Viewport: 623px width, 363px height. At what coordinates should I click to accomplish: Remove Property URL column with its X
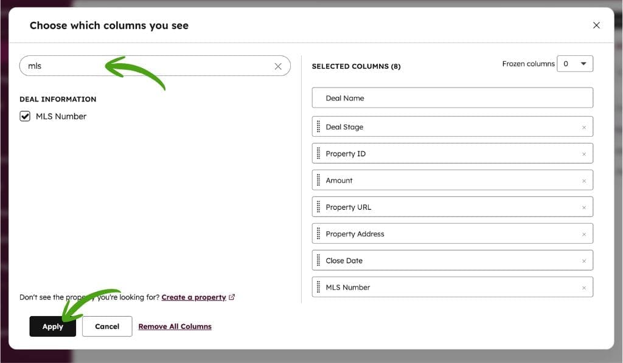tap(583, 207)
